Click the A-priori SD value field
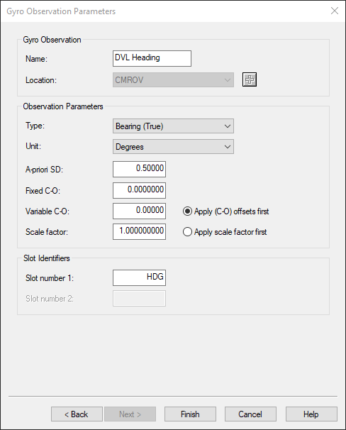This screenshot has height=430, width=346. [x=139, y=169]
